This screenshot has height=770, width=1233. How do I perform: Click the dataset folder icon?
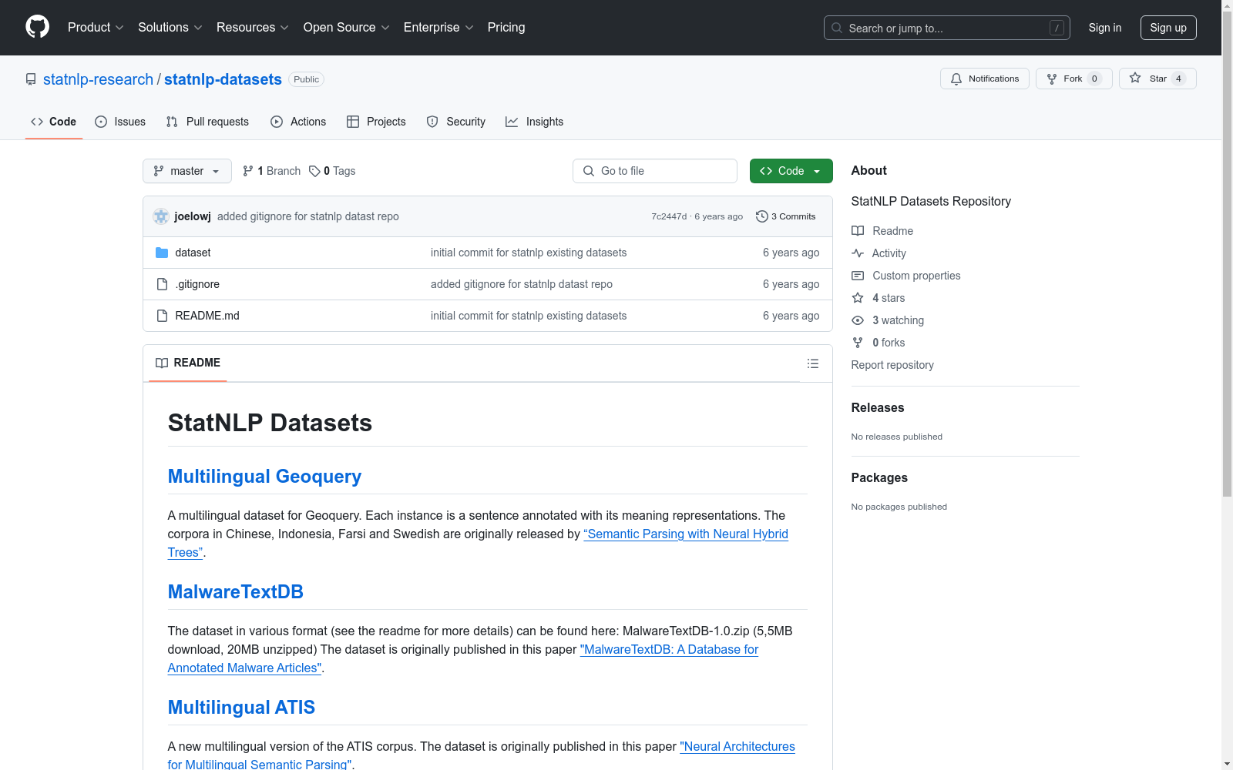coord(162,253)
